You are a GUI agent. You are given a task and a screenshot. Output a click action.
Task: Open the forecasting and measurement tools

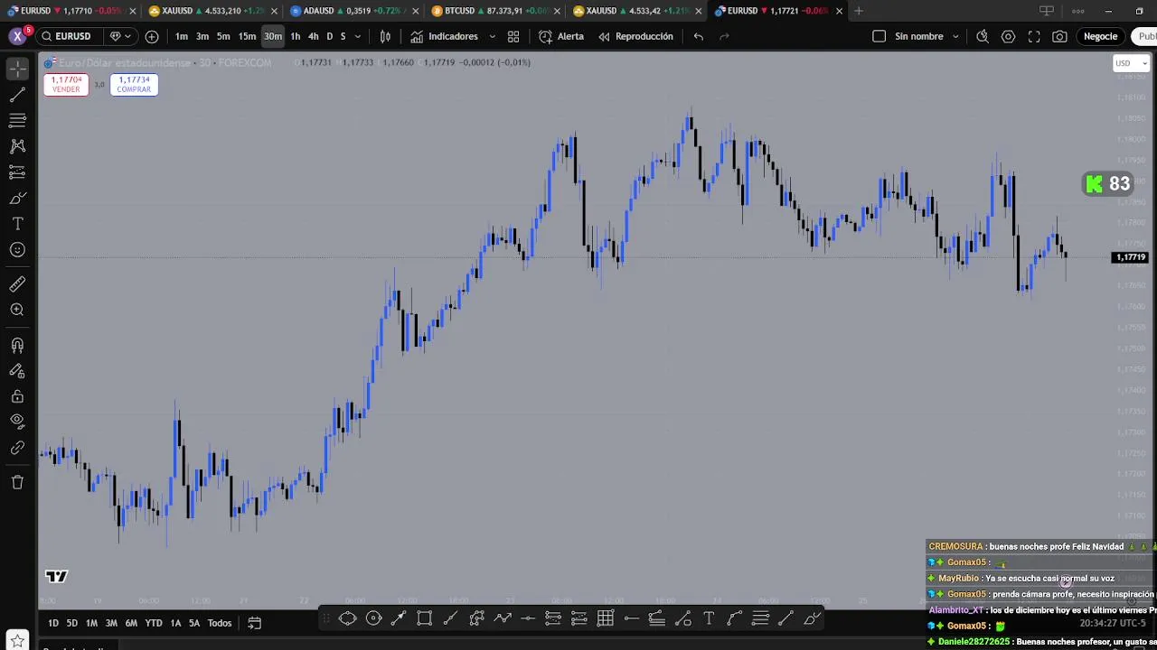point(17,172)
